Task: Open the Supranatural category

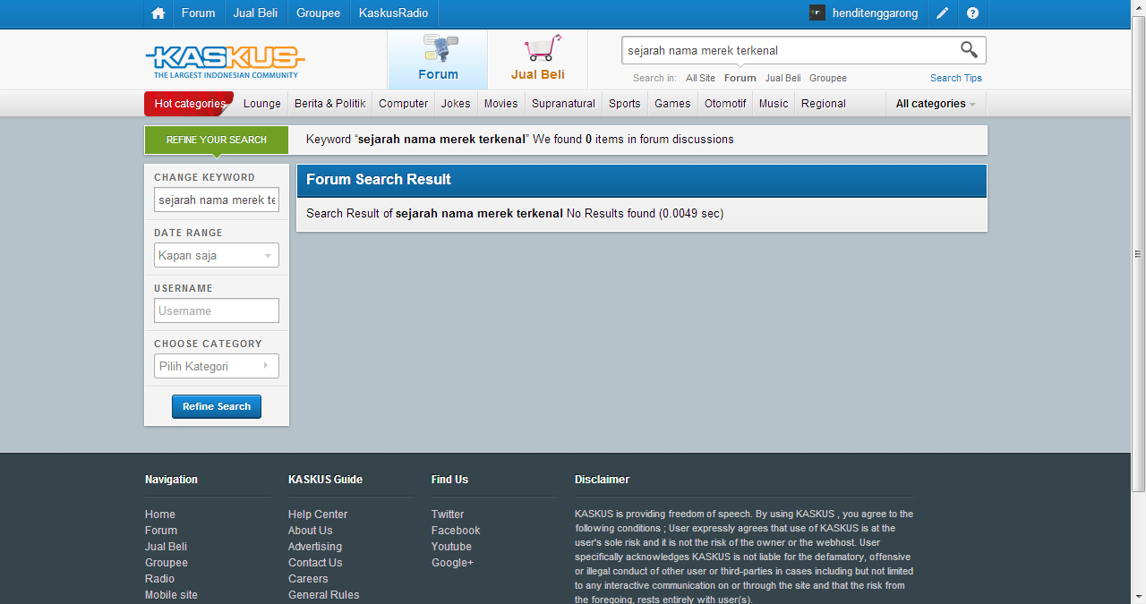Action: (x=563, y=104)
